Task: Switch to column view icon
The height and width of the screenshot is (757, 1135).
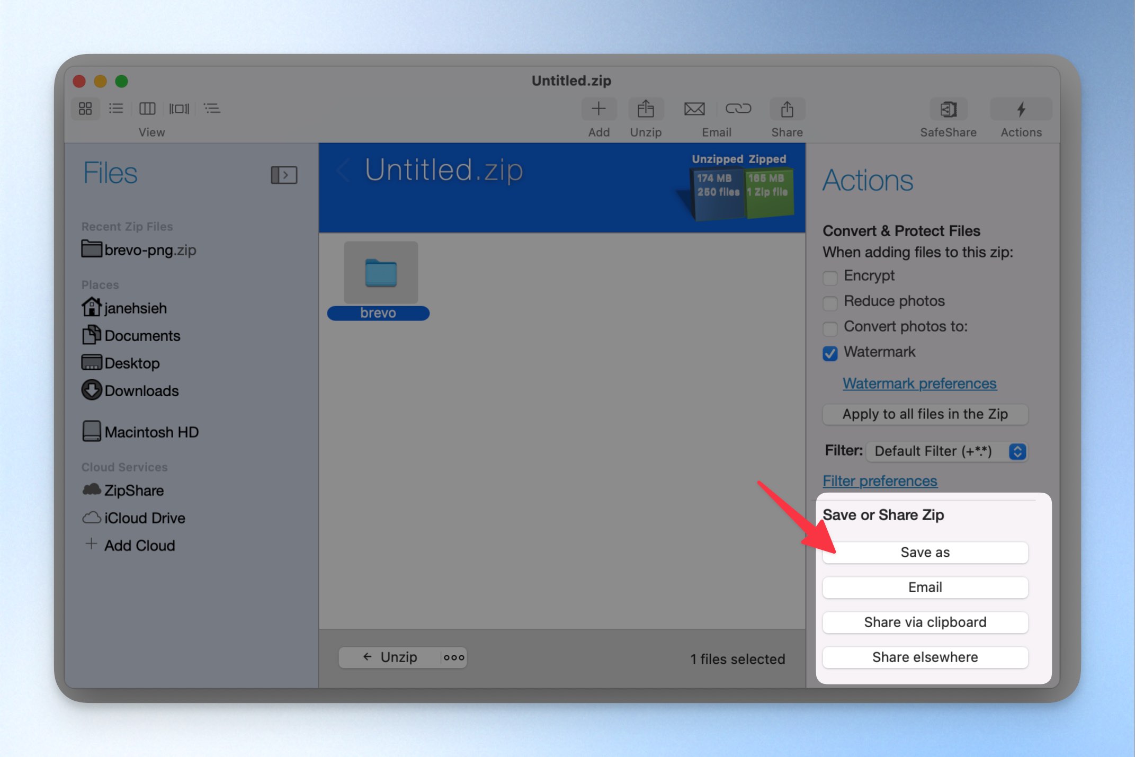Action: (147, 109)
